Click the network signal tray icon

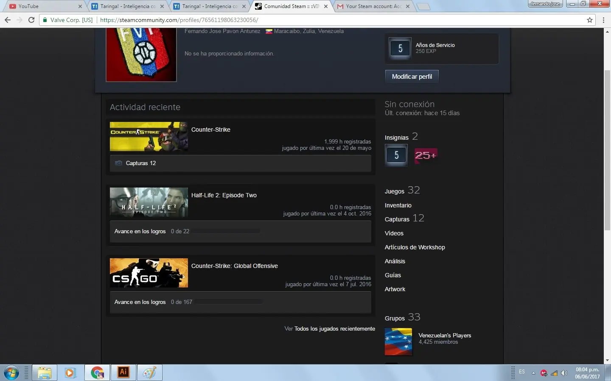(554, 373)
